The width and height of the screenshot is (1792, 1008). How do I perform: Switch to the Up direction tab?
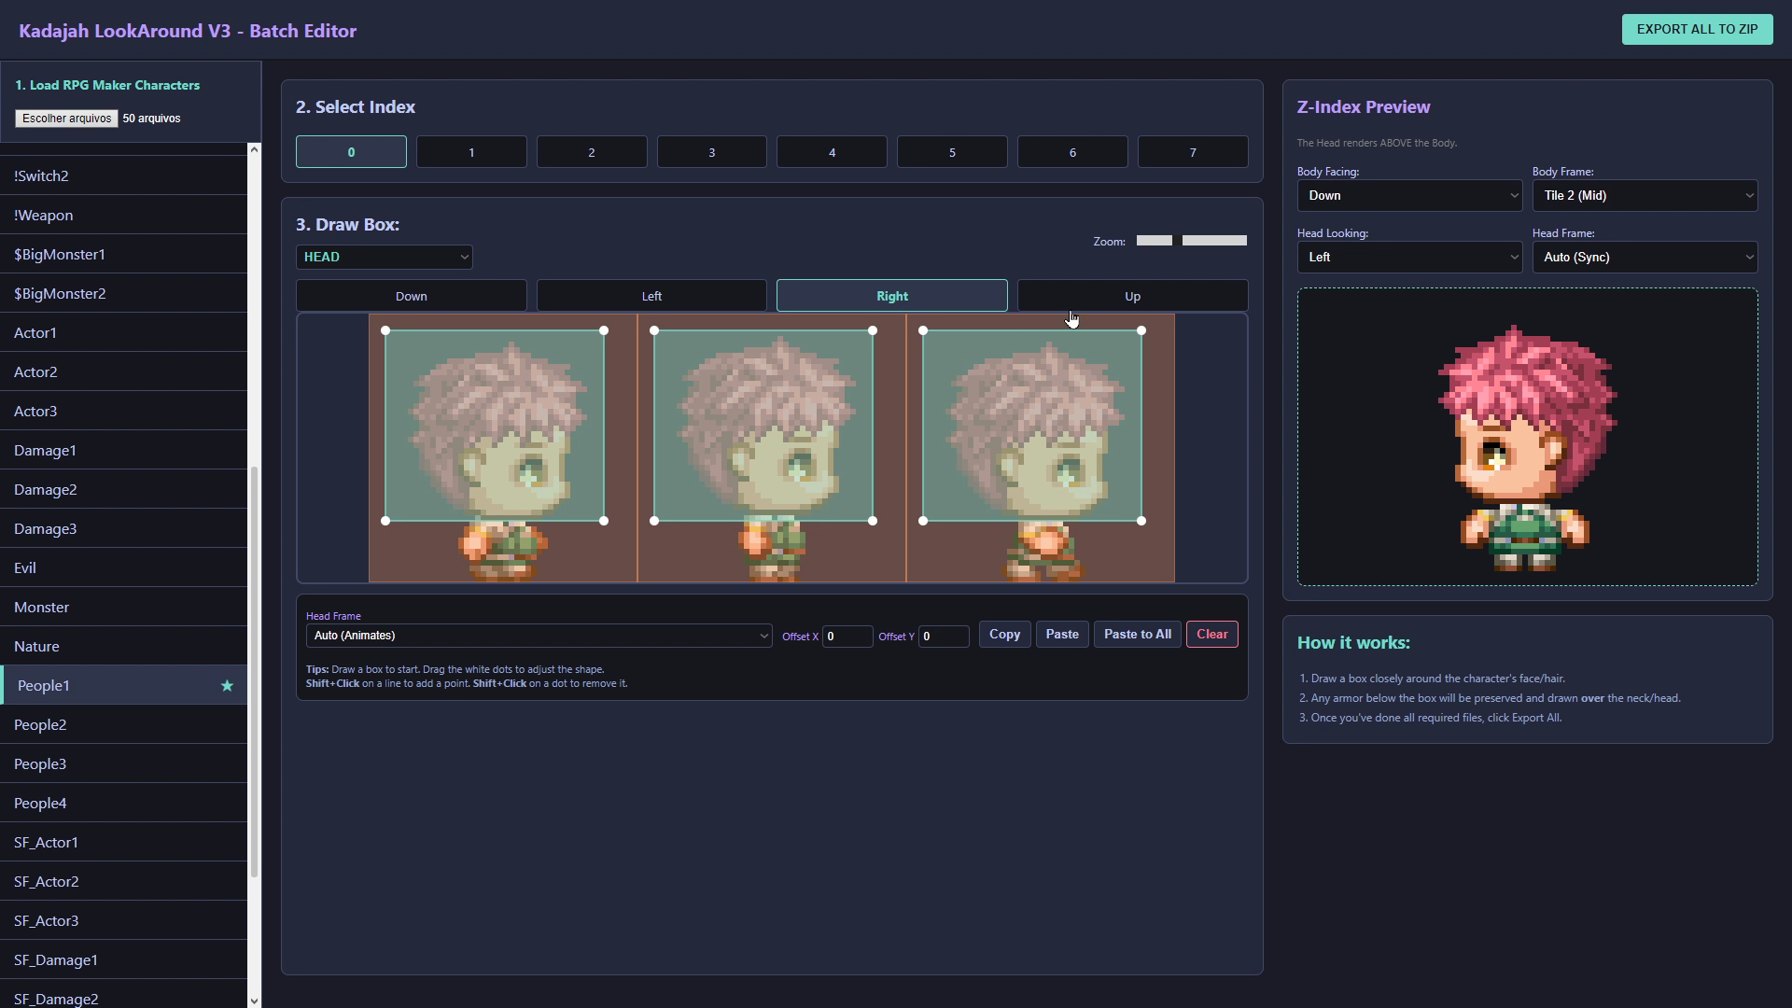[x=1132, y=296]
